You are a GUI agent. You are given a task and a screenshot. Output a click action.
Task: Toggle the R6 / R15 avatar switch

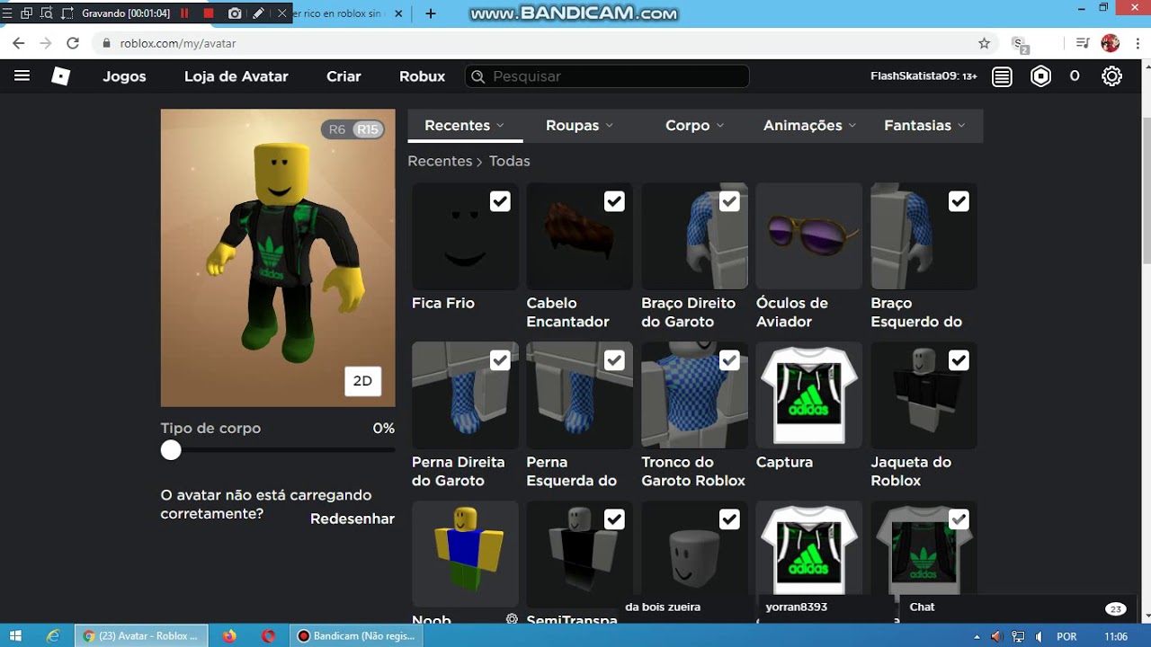pos(352,129)
